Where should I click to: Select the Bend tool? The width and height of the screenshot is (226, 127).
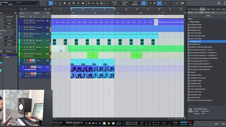coord(78,3)
